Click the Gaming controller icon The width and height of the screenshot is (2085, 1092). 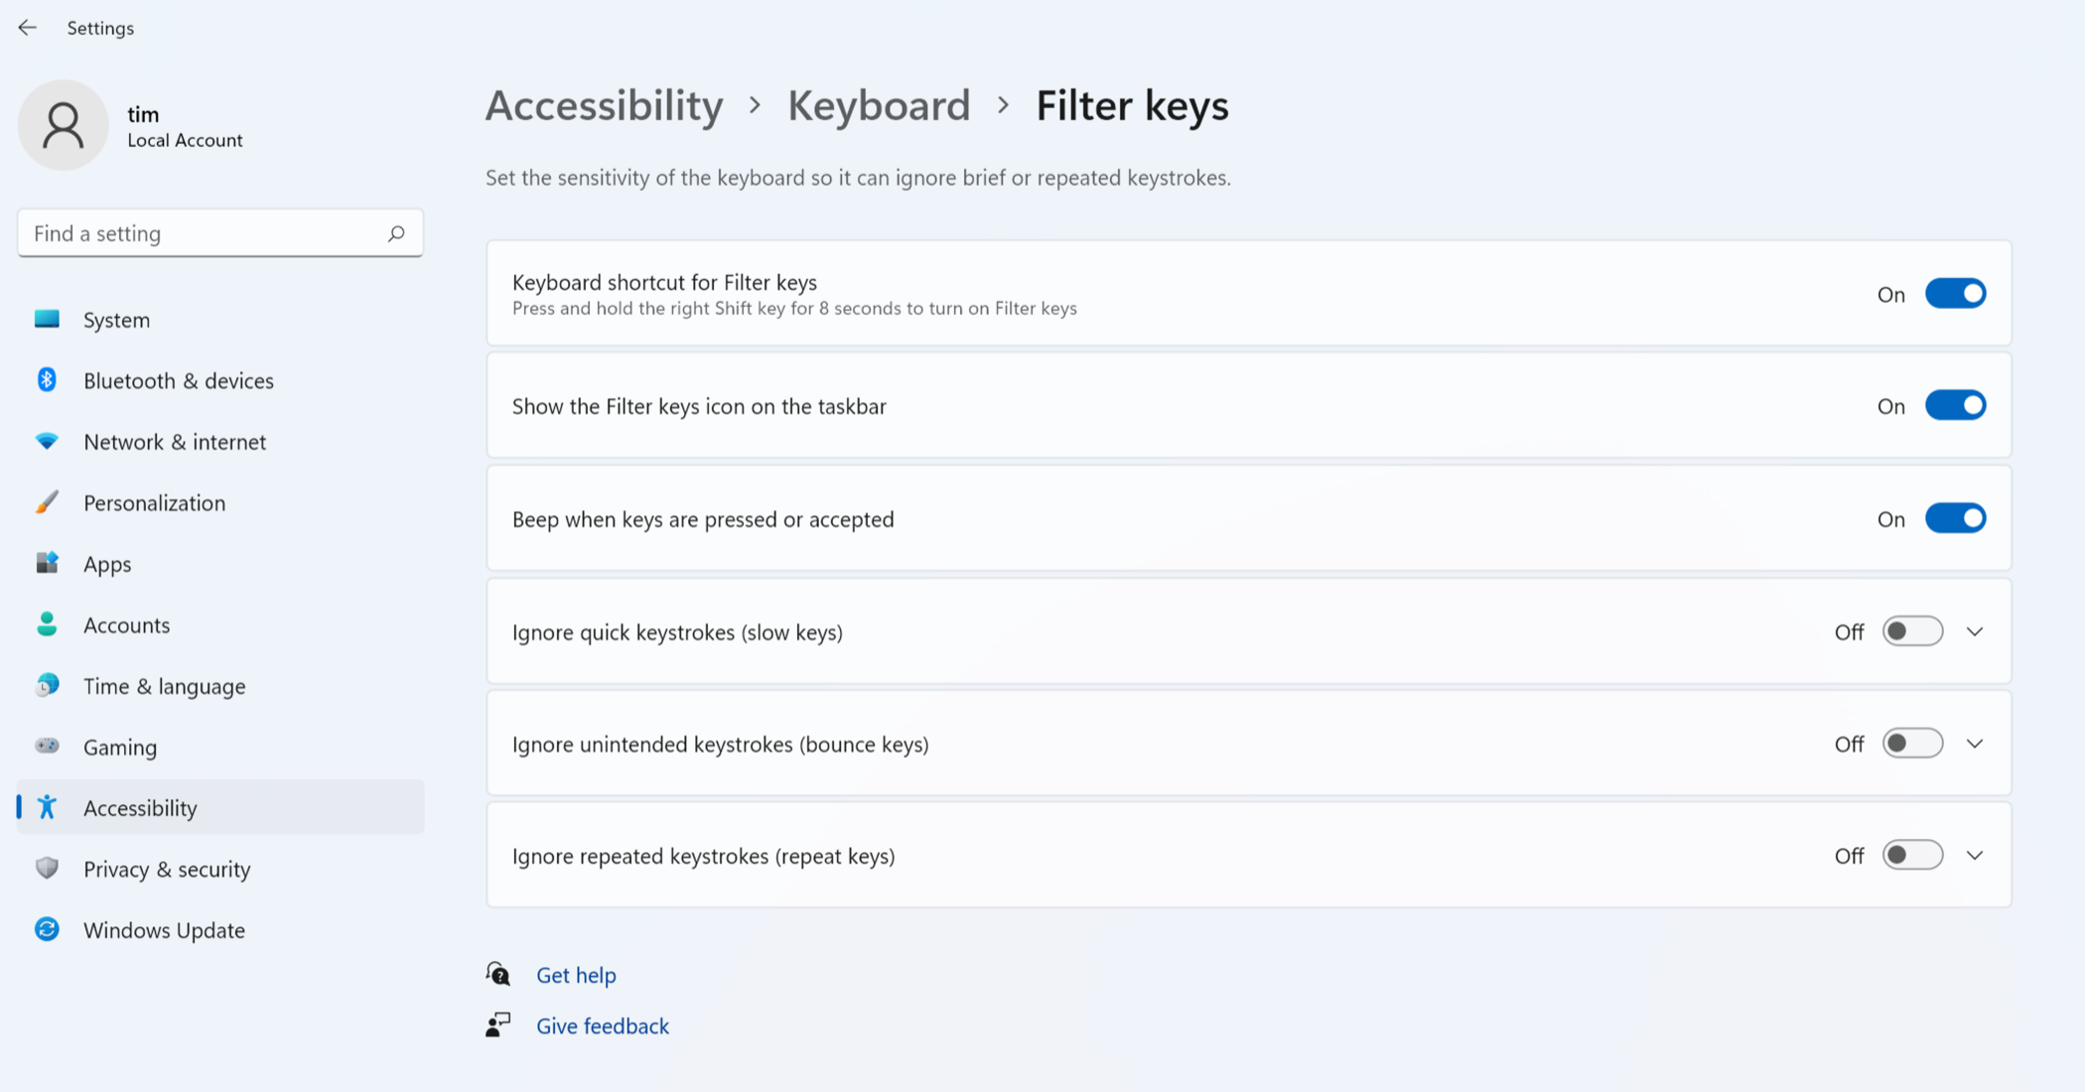tap(47, 747)
